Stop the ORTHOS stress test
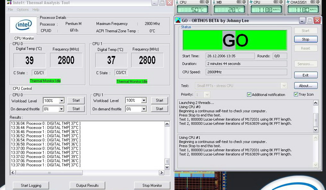The width and height of the screenshot is (326, 190). click(305, 39)
